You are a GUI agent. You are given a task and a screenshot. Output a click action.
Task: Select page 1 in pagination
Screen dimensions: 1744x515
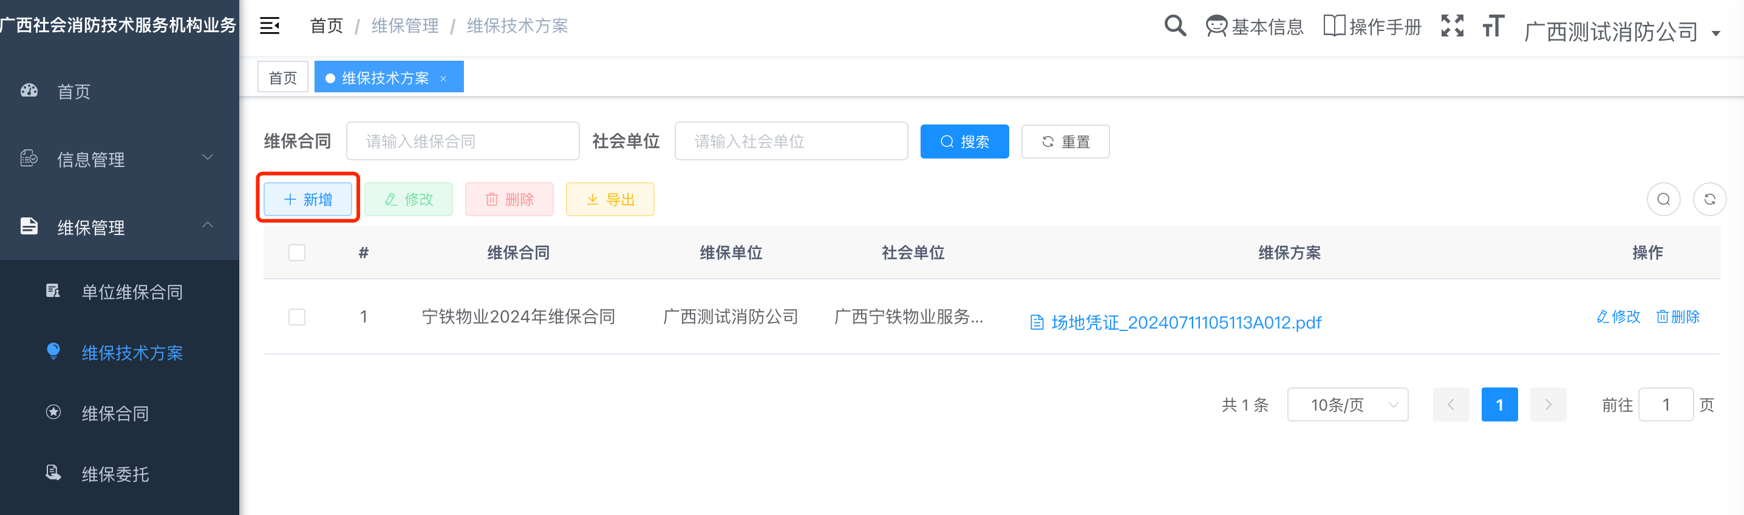pyautogui.click(x=1500, y=404)
